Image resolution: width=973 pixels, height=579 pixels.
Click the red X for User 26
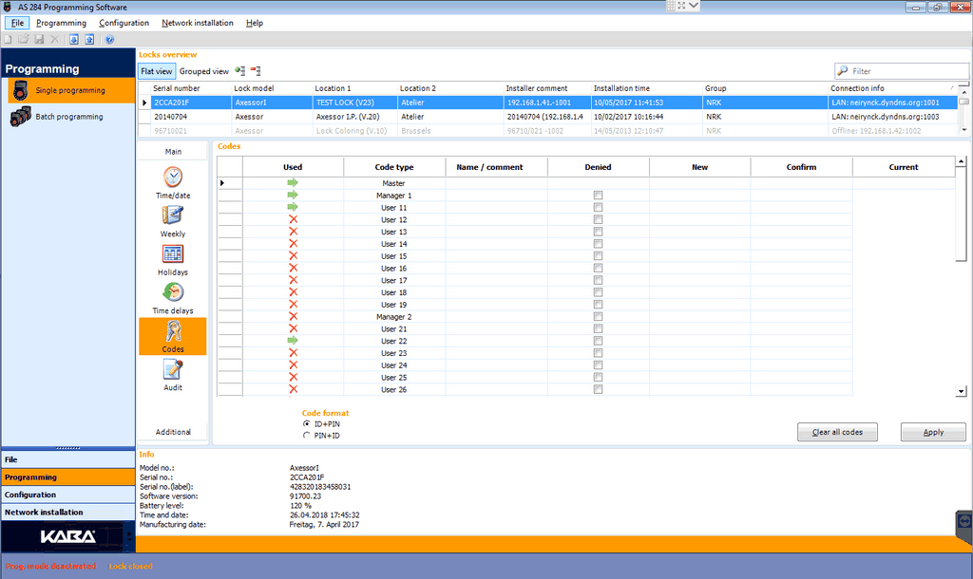coord(294,389)
